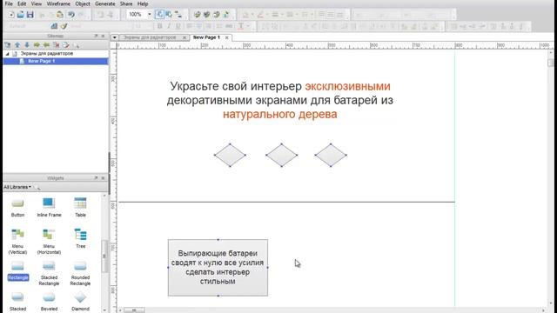Close the New Page 1 tab
This screenshot has height=313, width=557.
click(226, 37)
